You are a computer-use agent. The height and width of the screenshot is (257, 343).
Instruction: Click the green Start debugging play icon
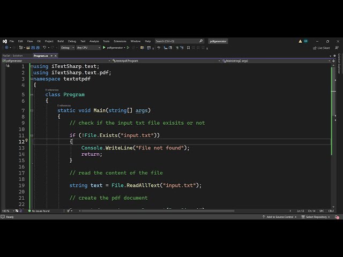[x=104, y=48]
